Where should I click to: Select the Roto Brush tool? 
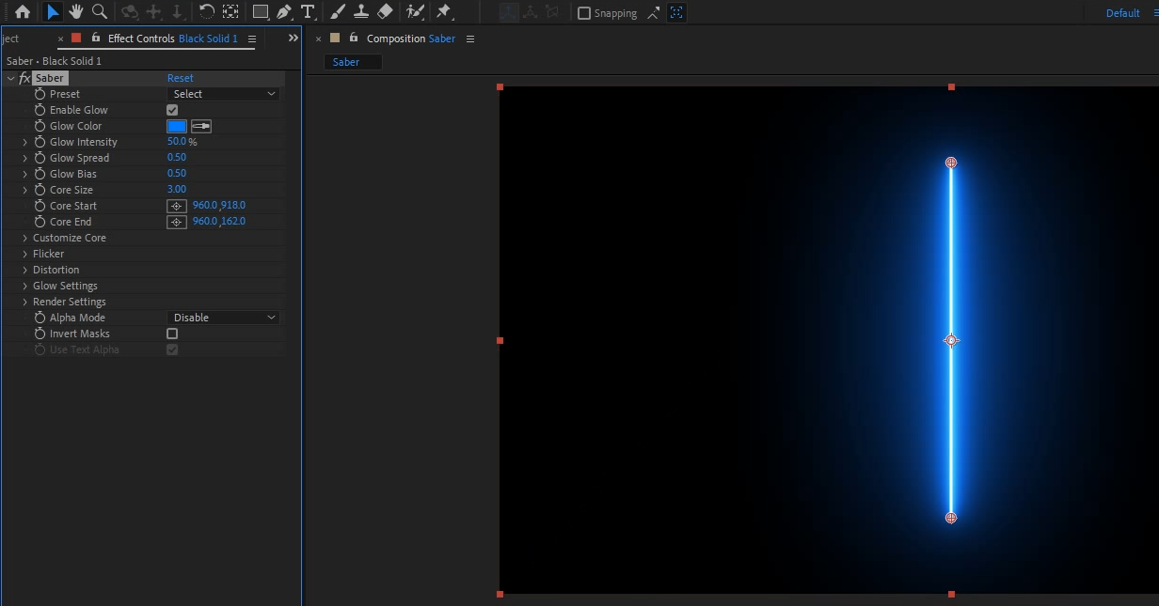point(415,12)
